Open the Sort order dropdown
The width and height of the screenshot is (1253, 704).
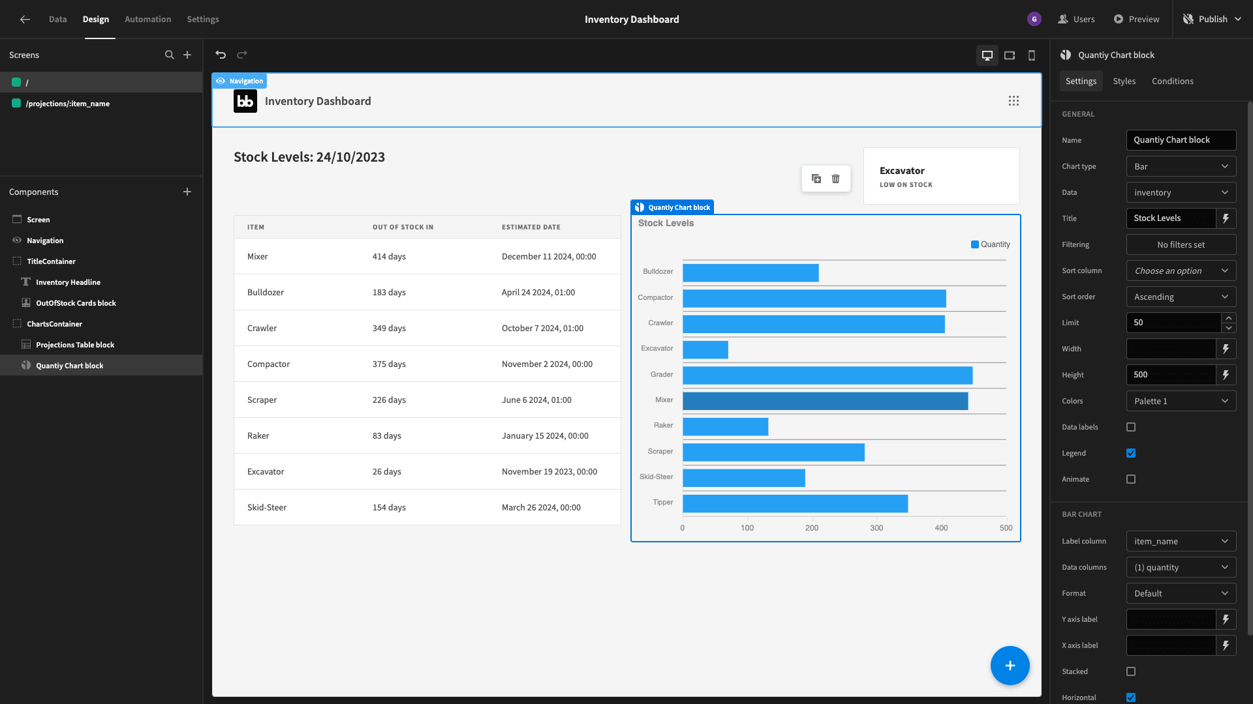pyautogui.click(x=1181, y=297)
